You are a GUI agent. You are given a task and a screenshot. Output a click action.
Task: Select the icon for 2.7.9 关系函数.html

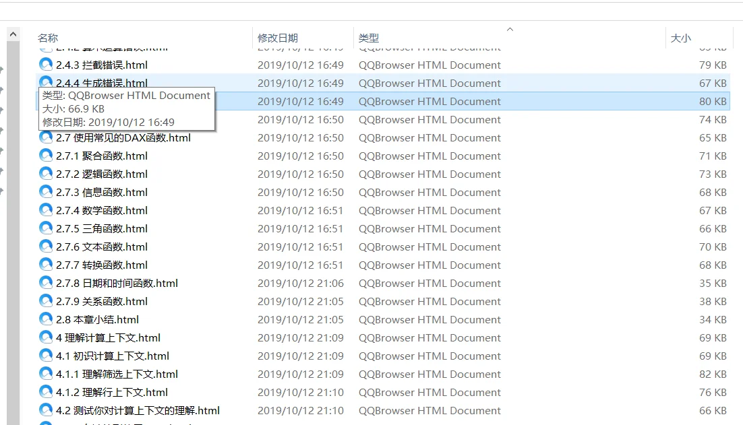pos(46,300)
